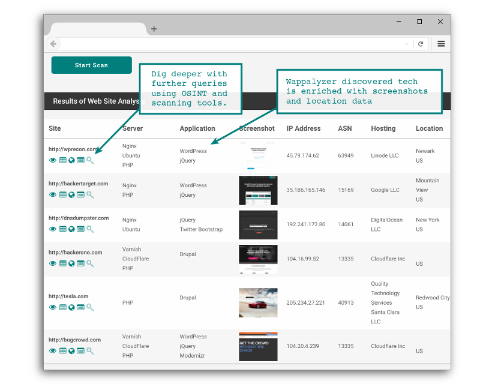This screenshot has height=387, width=480.
Task: Click the globe icon under tesla.com
Action: [71, 307]
